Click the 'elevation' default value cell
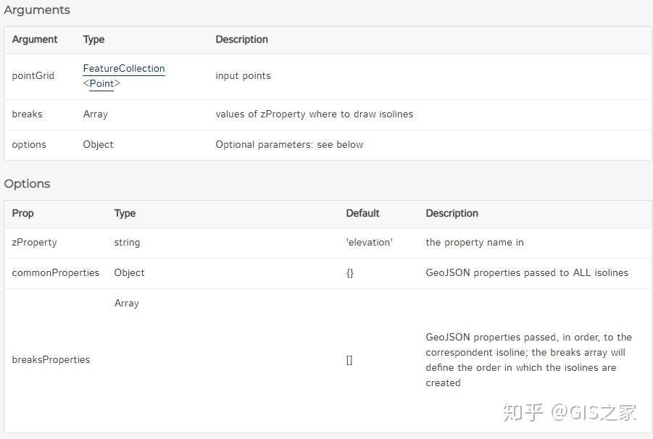653x439 pixels. (369, 242)
